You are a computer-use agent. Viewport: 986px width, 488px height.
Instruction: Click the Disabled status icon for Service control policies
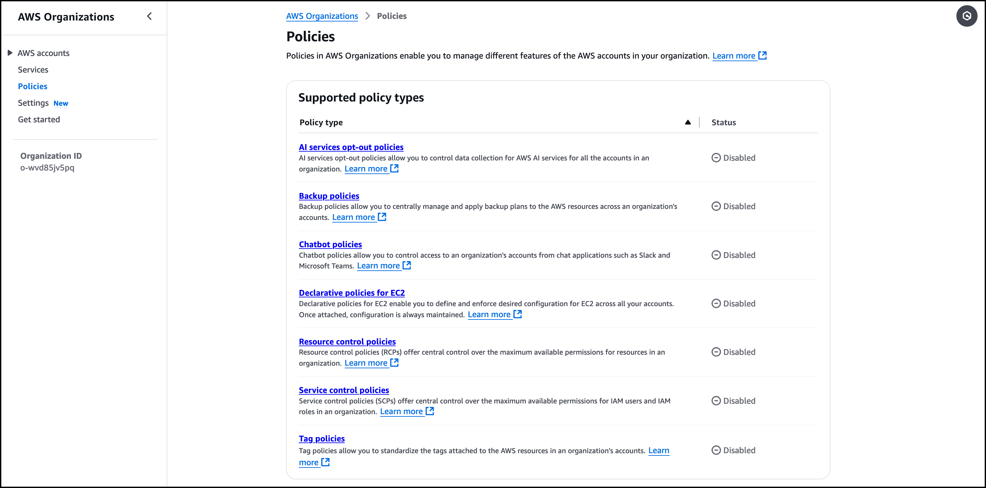(716, 401)
